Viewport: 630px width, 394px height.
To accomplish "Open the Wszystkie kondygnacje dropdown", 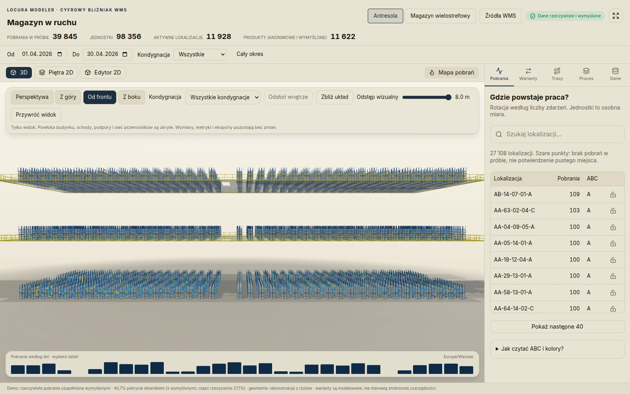I will (x=222, y=97).
